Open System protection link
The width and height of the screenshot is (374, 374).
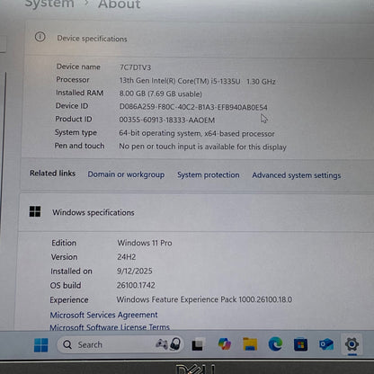[x=209, y=174]
